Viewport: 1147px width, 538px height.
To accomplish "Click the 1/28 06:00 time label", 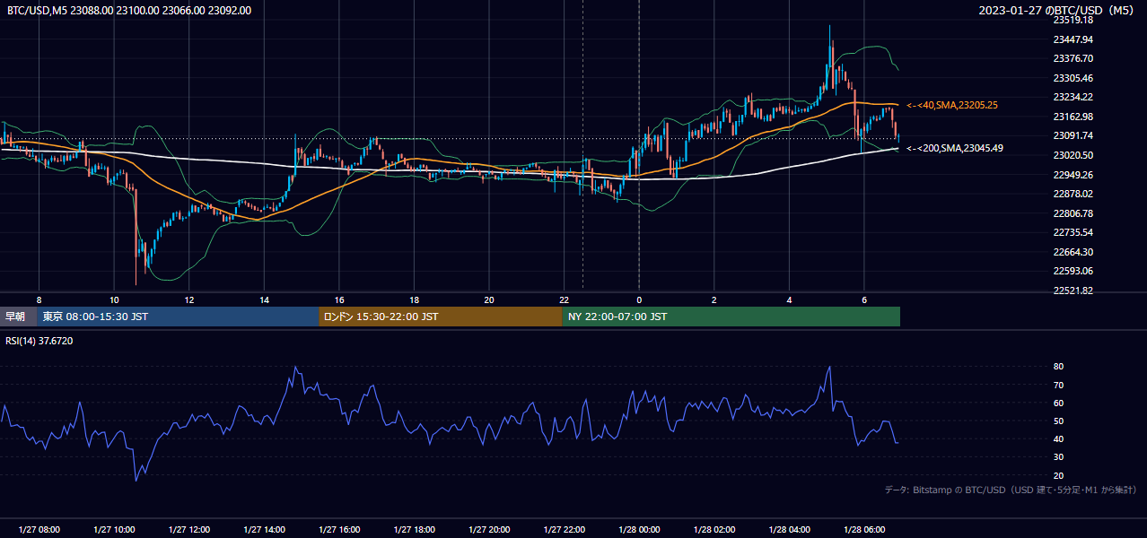I will [864, 530].
